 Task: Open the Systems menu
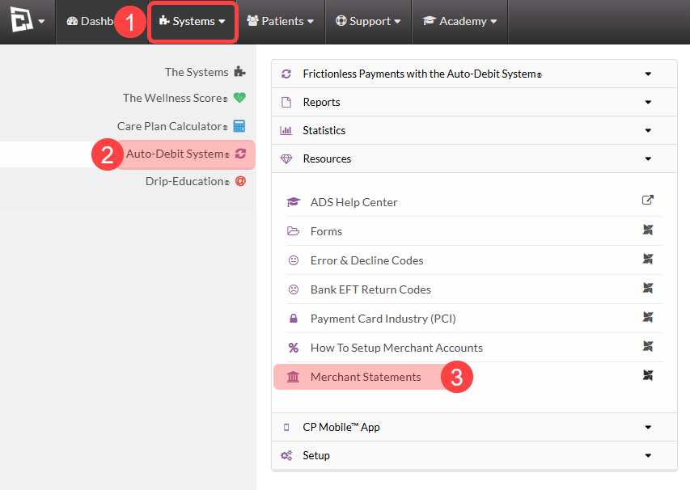(x=193, y=21)
